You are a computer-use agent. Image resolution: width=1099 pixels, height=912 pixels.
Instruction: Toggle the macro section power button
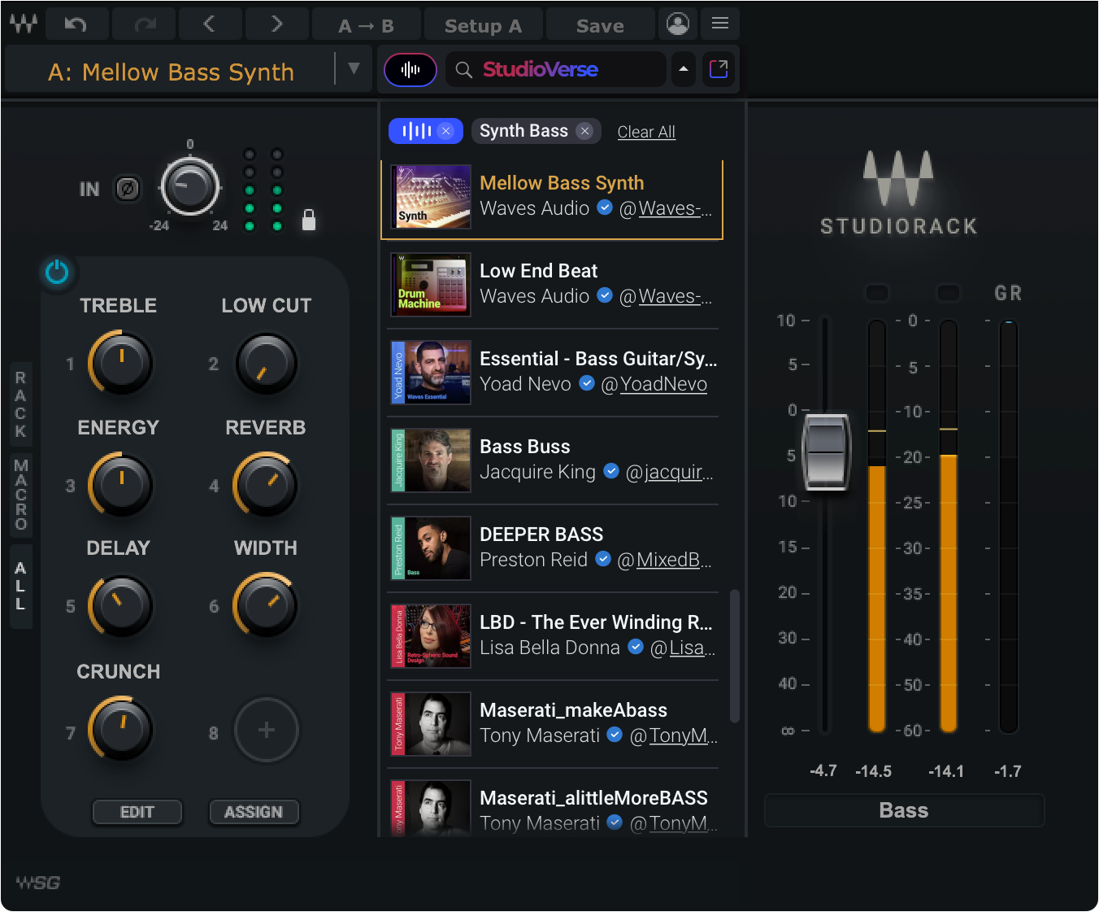click(57, 272)
